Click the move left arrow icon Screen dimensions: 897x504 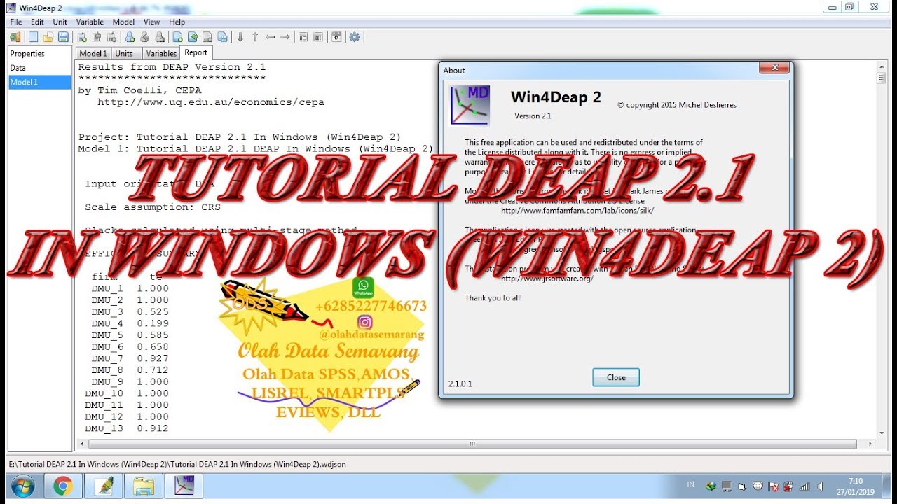270,37
